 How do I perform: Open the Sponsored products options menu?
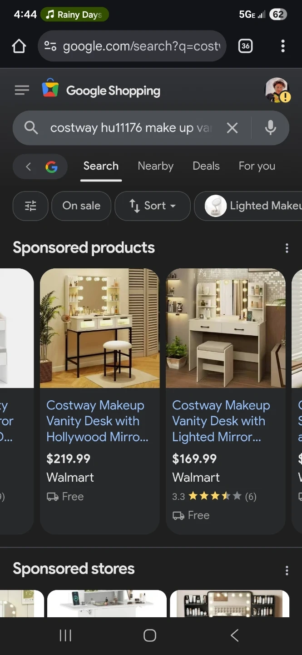tap(287, 248)
